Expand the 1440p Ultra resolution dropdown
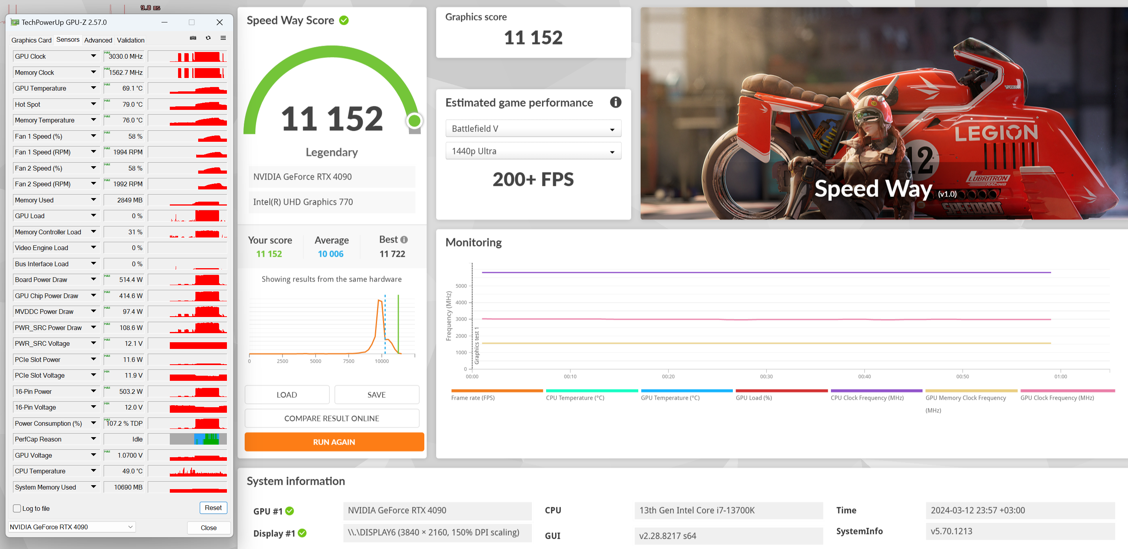This screenshot has width=1128, height=549. [x=533, y=151]
